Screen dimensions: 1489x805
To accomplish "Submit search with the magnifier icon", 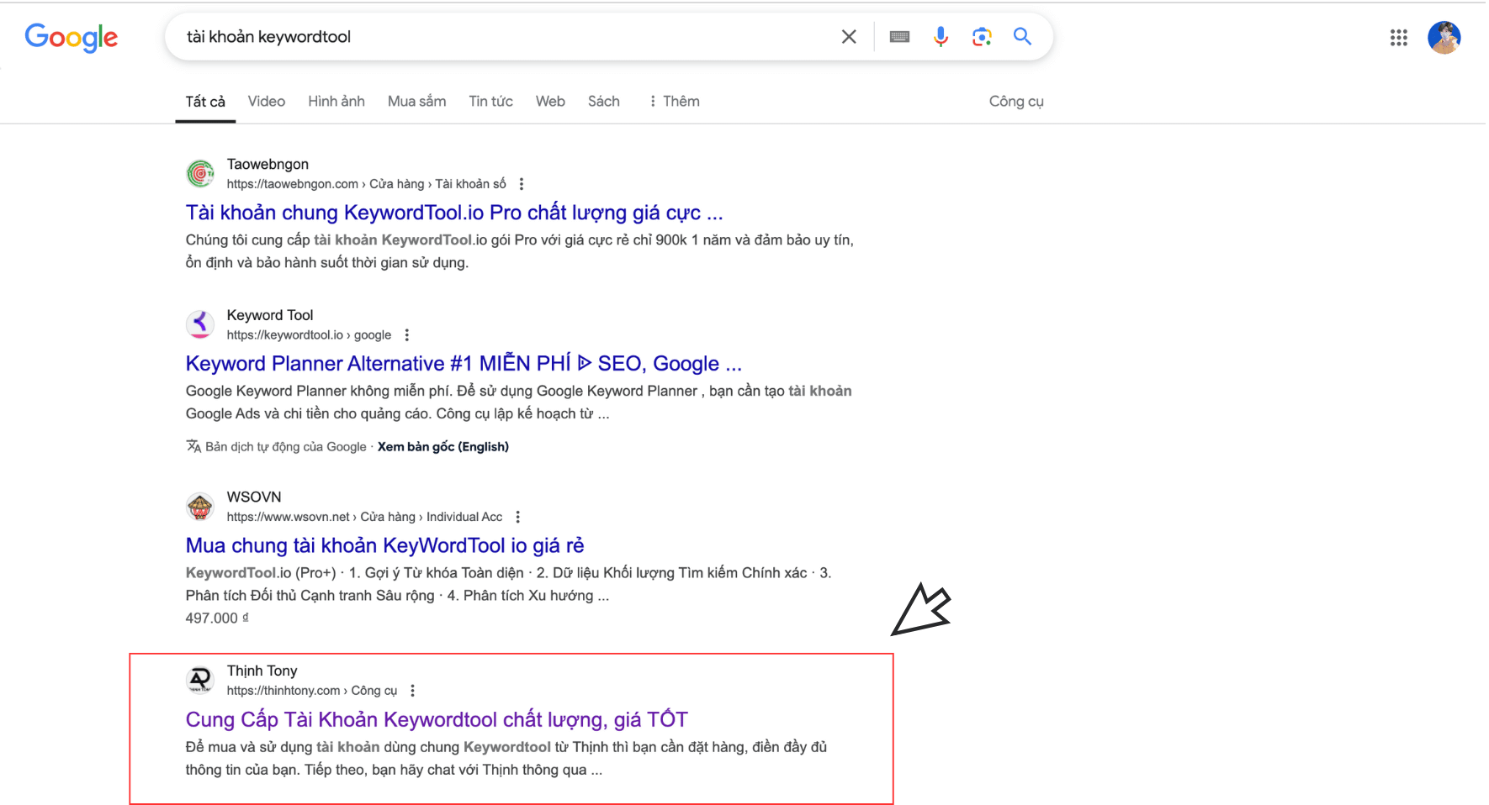I will coord(1022,36).
